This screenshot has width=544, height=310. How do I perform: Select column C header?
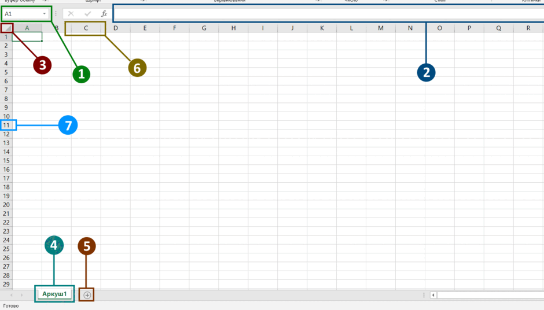[86, 28]
